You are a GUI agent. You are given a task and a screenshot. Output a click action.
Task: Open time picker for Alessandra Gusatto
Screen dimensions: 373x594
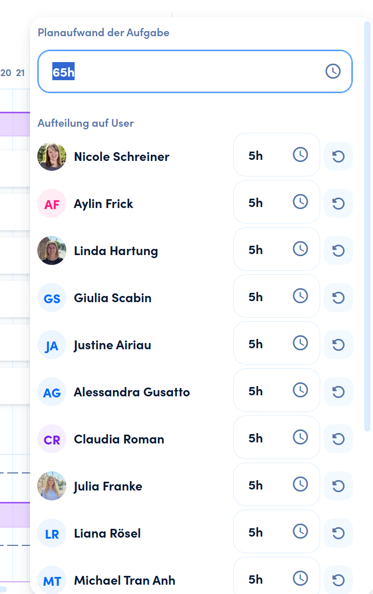[x=300, y=390]
